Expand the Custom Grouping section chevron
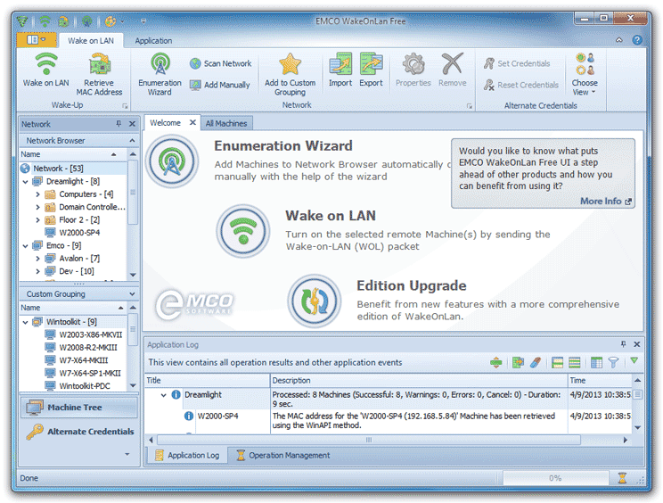Screen dimensions: 663x503 (x=132, y=294)
